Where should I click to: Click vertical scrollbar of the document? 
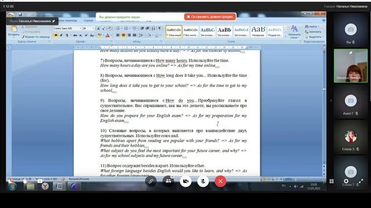point(324,106)
